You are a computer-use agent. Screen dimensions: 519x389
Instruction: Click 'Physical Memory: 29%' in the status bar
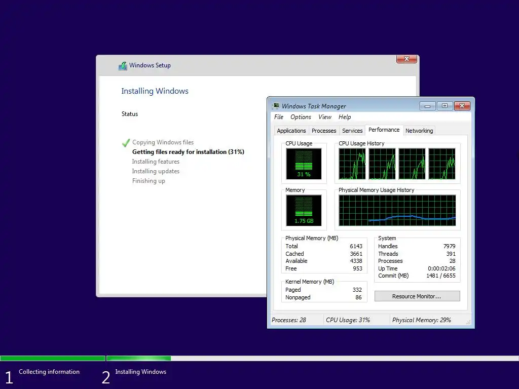click(422, 320)
